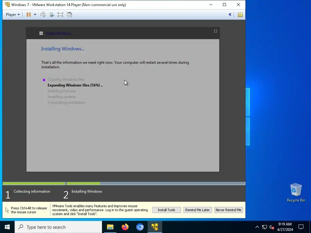Viewport: 311px width, 233px height.
Task: Click the Collecting information stage label
Action: (x=32, y=191)
